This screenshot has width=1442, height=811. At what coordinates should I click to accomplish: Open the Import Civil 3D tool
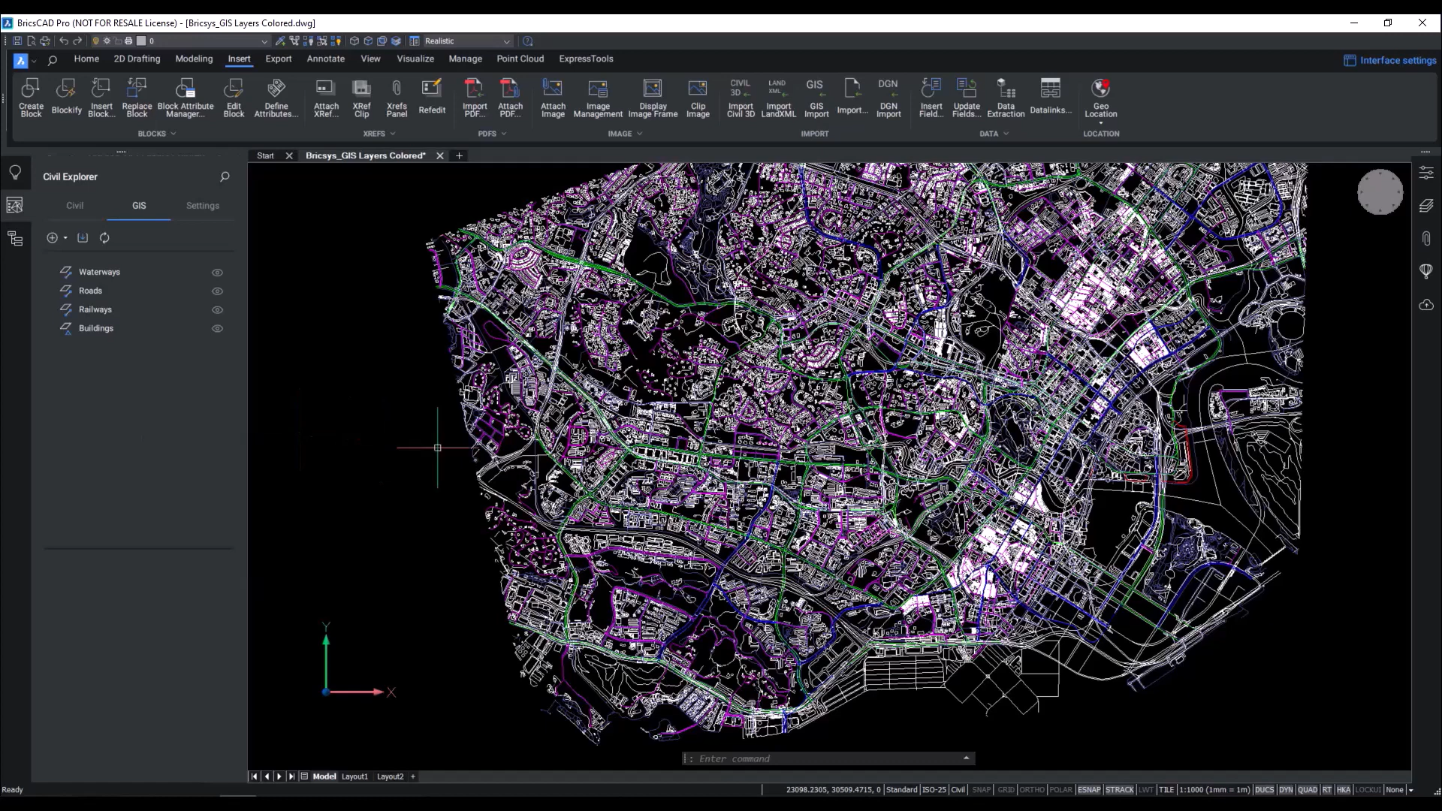tap(740, 98)
